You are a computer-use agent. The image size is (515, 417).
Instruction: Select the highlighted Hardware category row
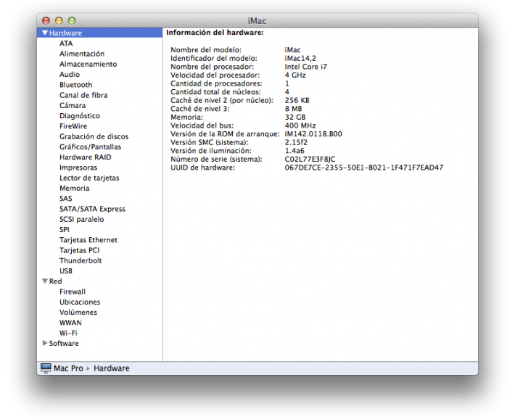tap(100, 33)
